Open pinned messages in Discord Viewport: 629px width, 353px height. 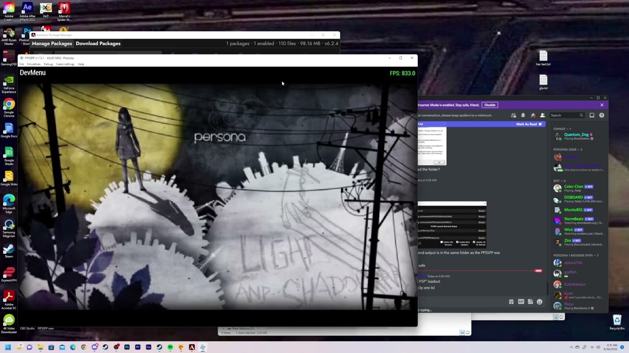[x=533, y=115]
